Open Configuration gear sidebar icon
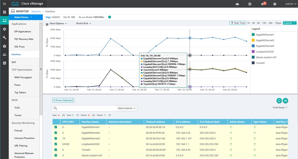This screenshot has height=159, width=298. [4, 29]
